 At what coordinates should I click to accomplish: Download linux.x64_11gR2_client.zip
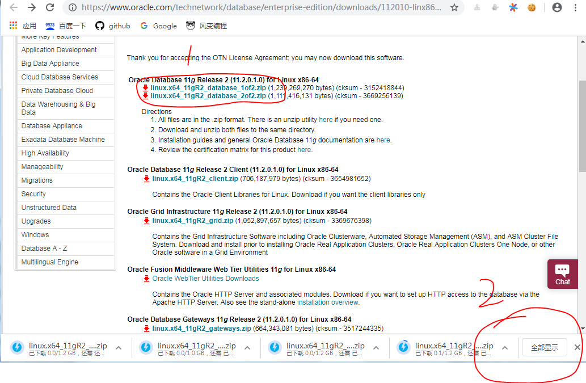click(x=195, y=179)
